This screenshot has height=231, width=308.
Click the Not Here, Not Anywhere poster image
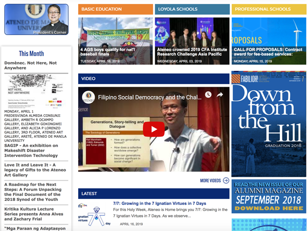pyautogui.click(x=36, y=91)
